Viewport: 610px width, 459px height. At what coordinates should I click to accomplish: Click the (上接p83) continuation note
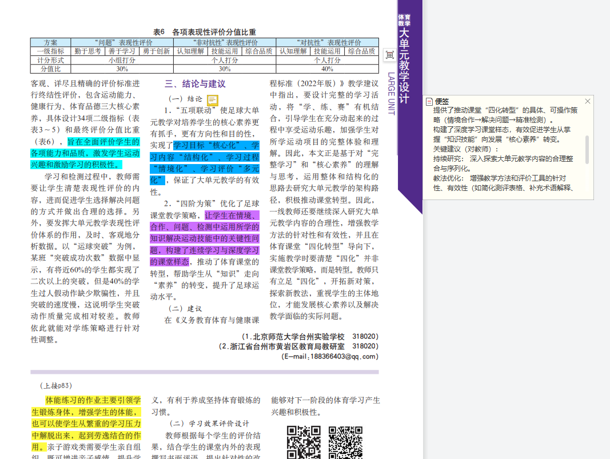pyautogui.click(x=56, y=385)
